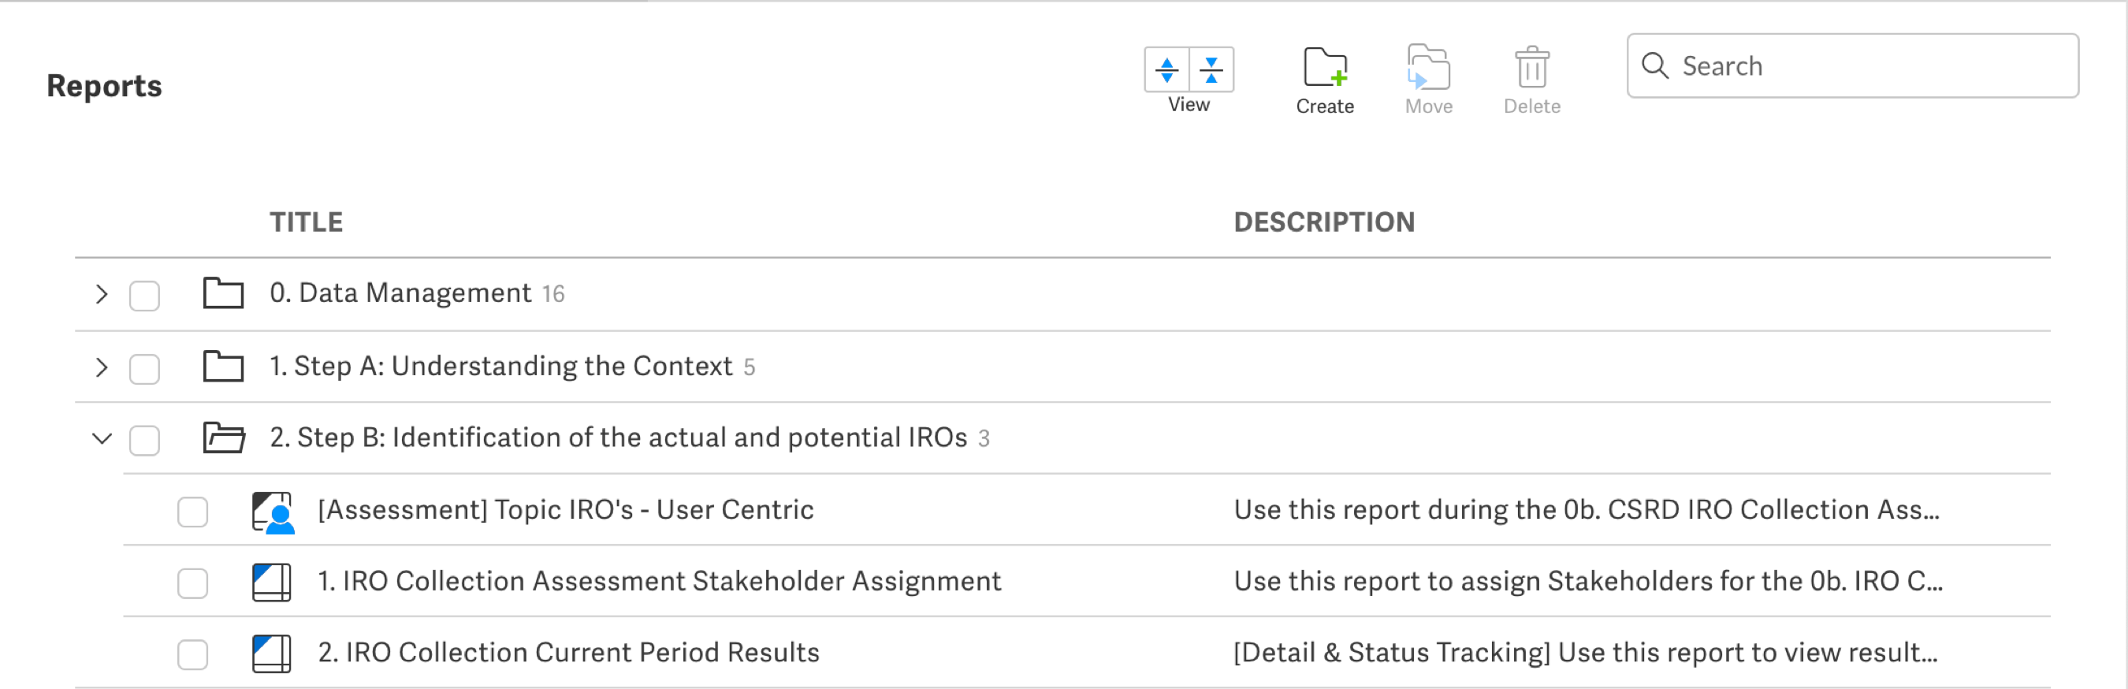
Task: Check the 0. Data Management checkbox
Action: click(144, 296)
